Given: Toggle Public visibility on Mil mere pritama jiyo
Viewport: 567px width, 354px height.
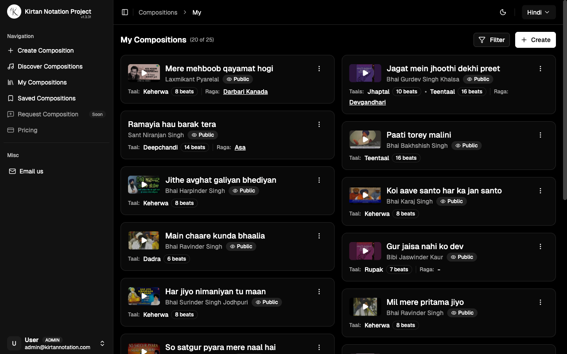Looking at the screenshot, I should pos(462,313).
